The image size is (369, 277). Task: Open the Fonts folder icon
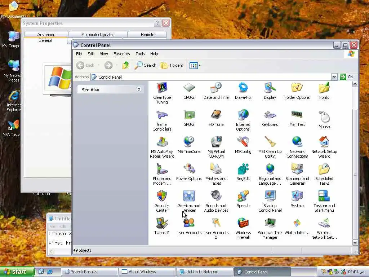tap(324, 91)
